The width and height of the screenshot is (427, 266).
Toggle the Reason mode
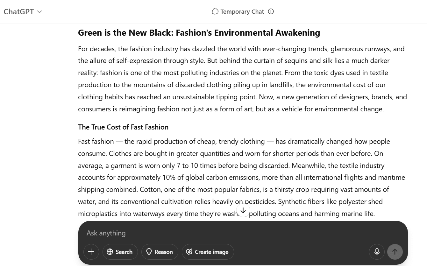coord(160,252)
